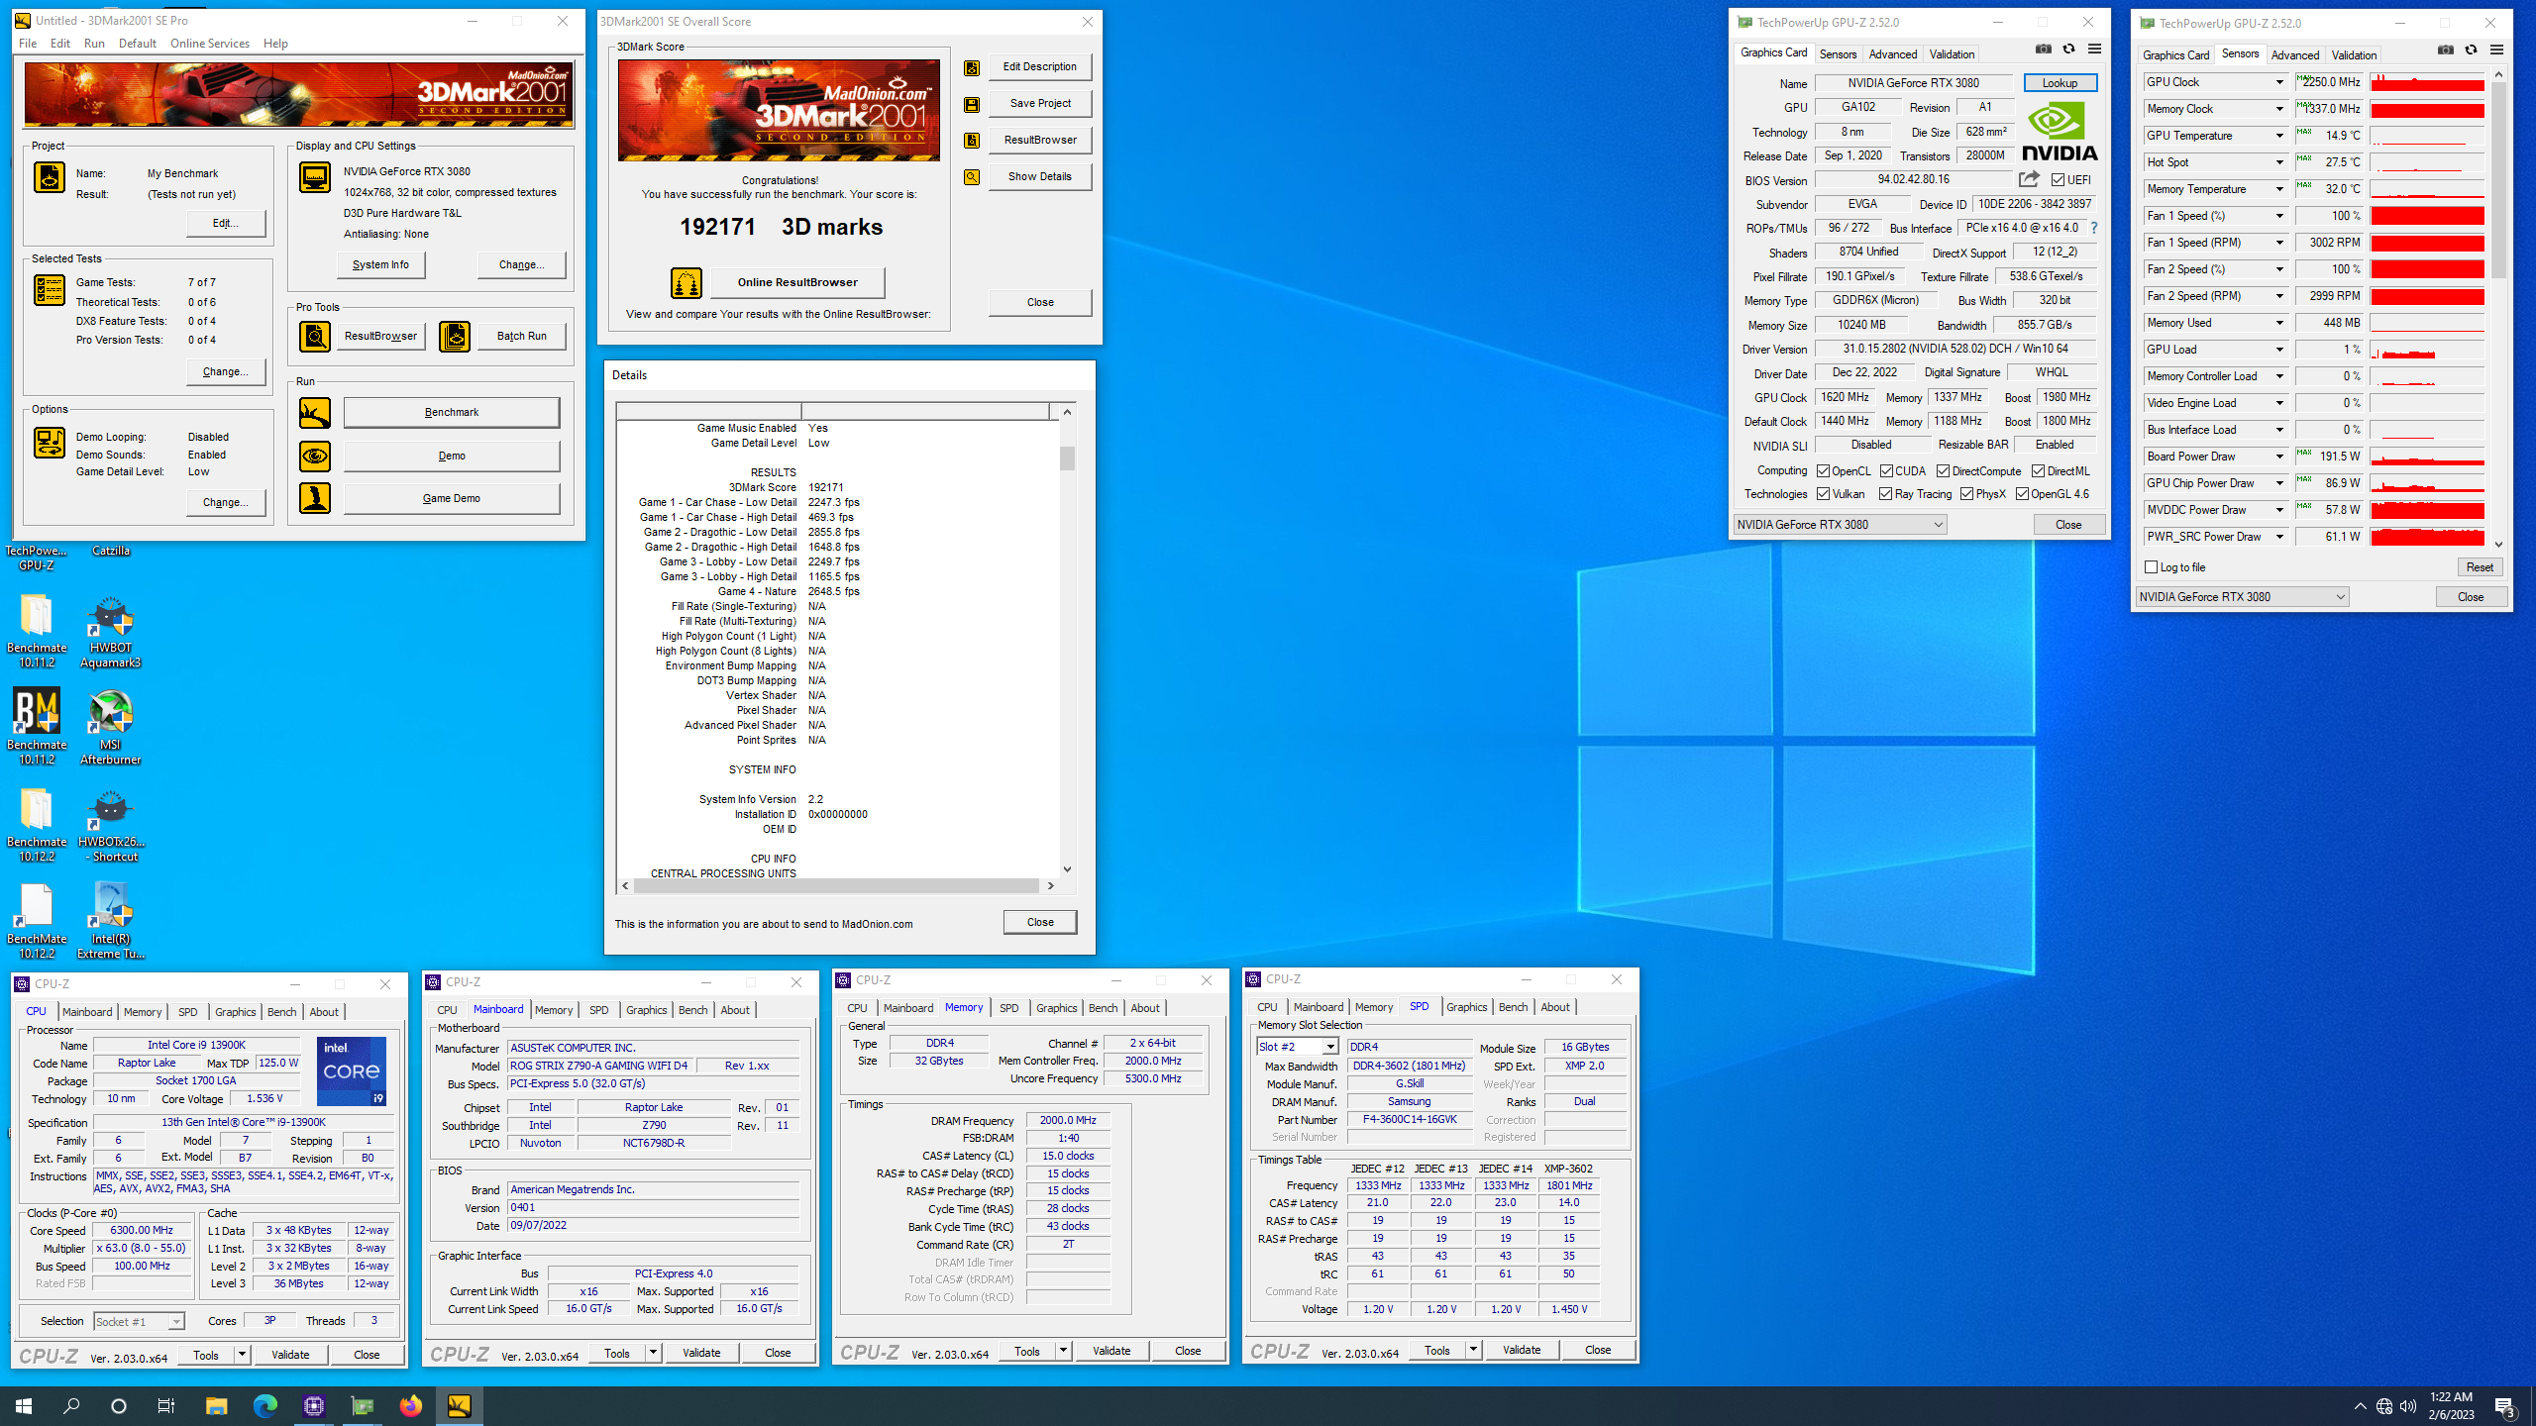Switch to Graphics tab in CPU-Z Memory window
The width and height of the screenshot is (2536, 1426).
point(1056,1008)
